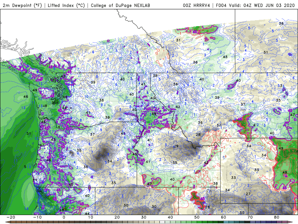Screen dimensions: 298x224
Task: Click the blue lifted index value 14
Action: tap(29, 174)
